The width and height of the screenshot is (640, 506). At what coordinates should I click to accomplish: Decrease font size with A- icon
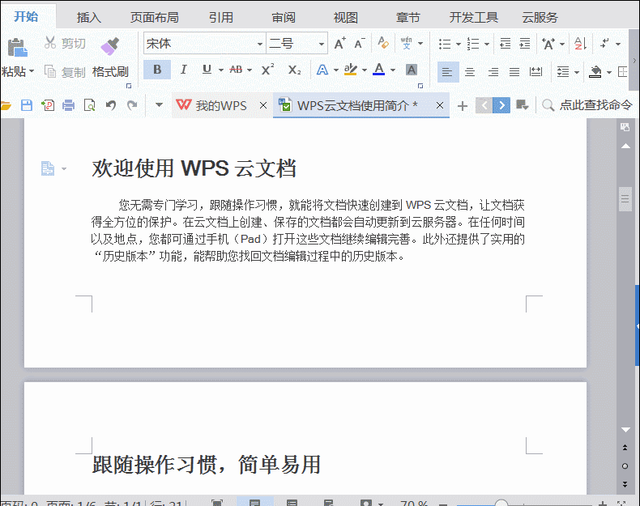click(359, 43)
